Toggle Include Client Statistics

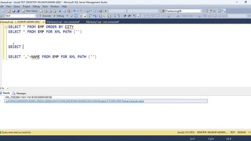[95, 16]
